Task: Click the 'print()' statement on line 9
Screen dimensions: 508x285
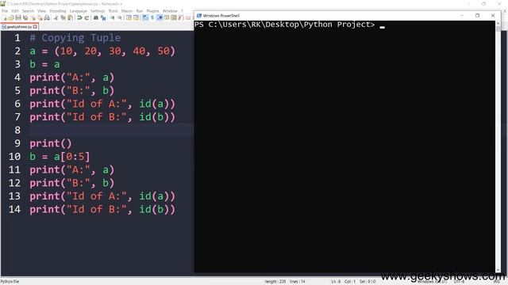Action: pyautogui.click(x=51, y=143)
